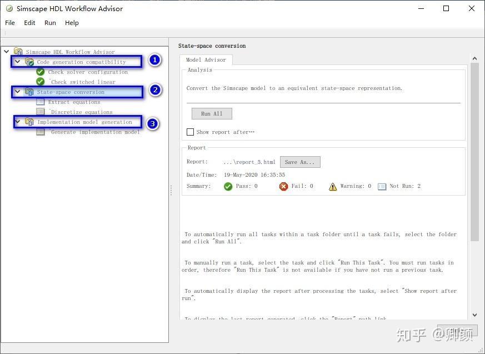Click the Not Run summary icon
The height and width of the screenshot is (354, 485).
pyautogui.click(x=382, y=187)
